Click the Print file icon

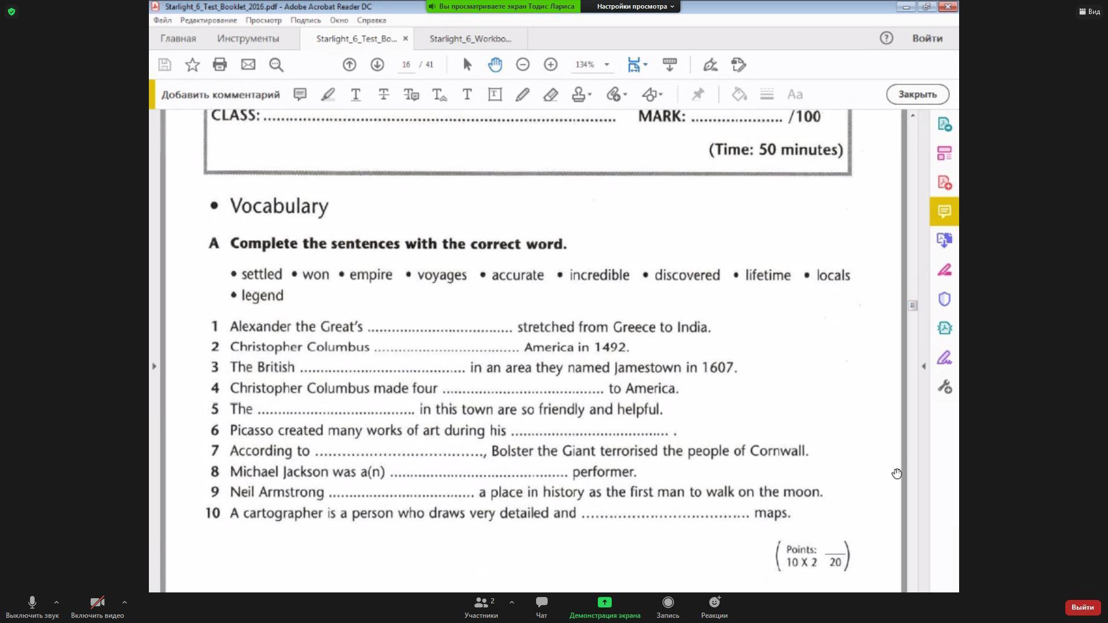pyautogui.click(x=219, y=65)
